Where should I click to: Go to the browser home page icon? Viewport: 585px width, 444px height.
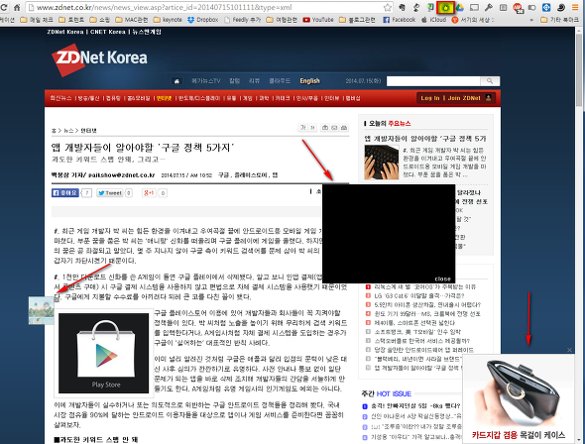17,7
